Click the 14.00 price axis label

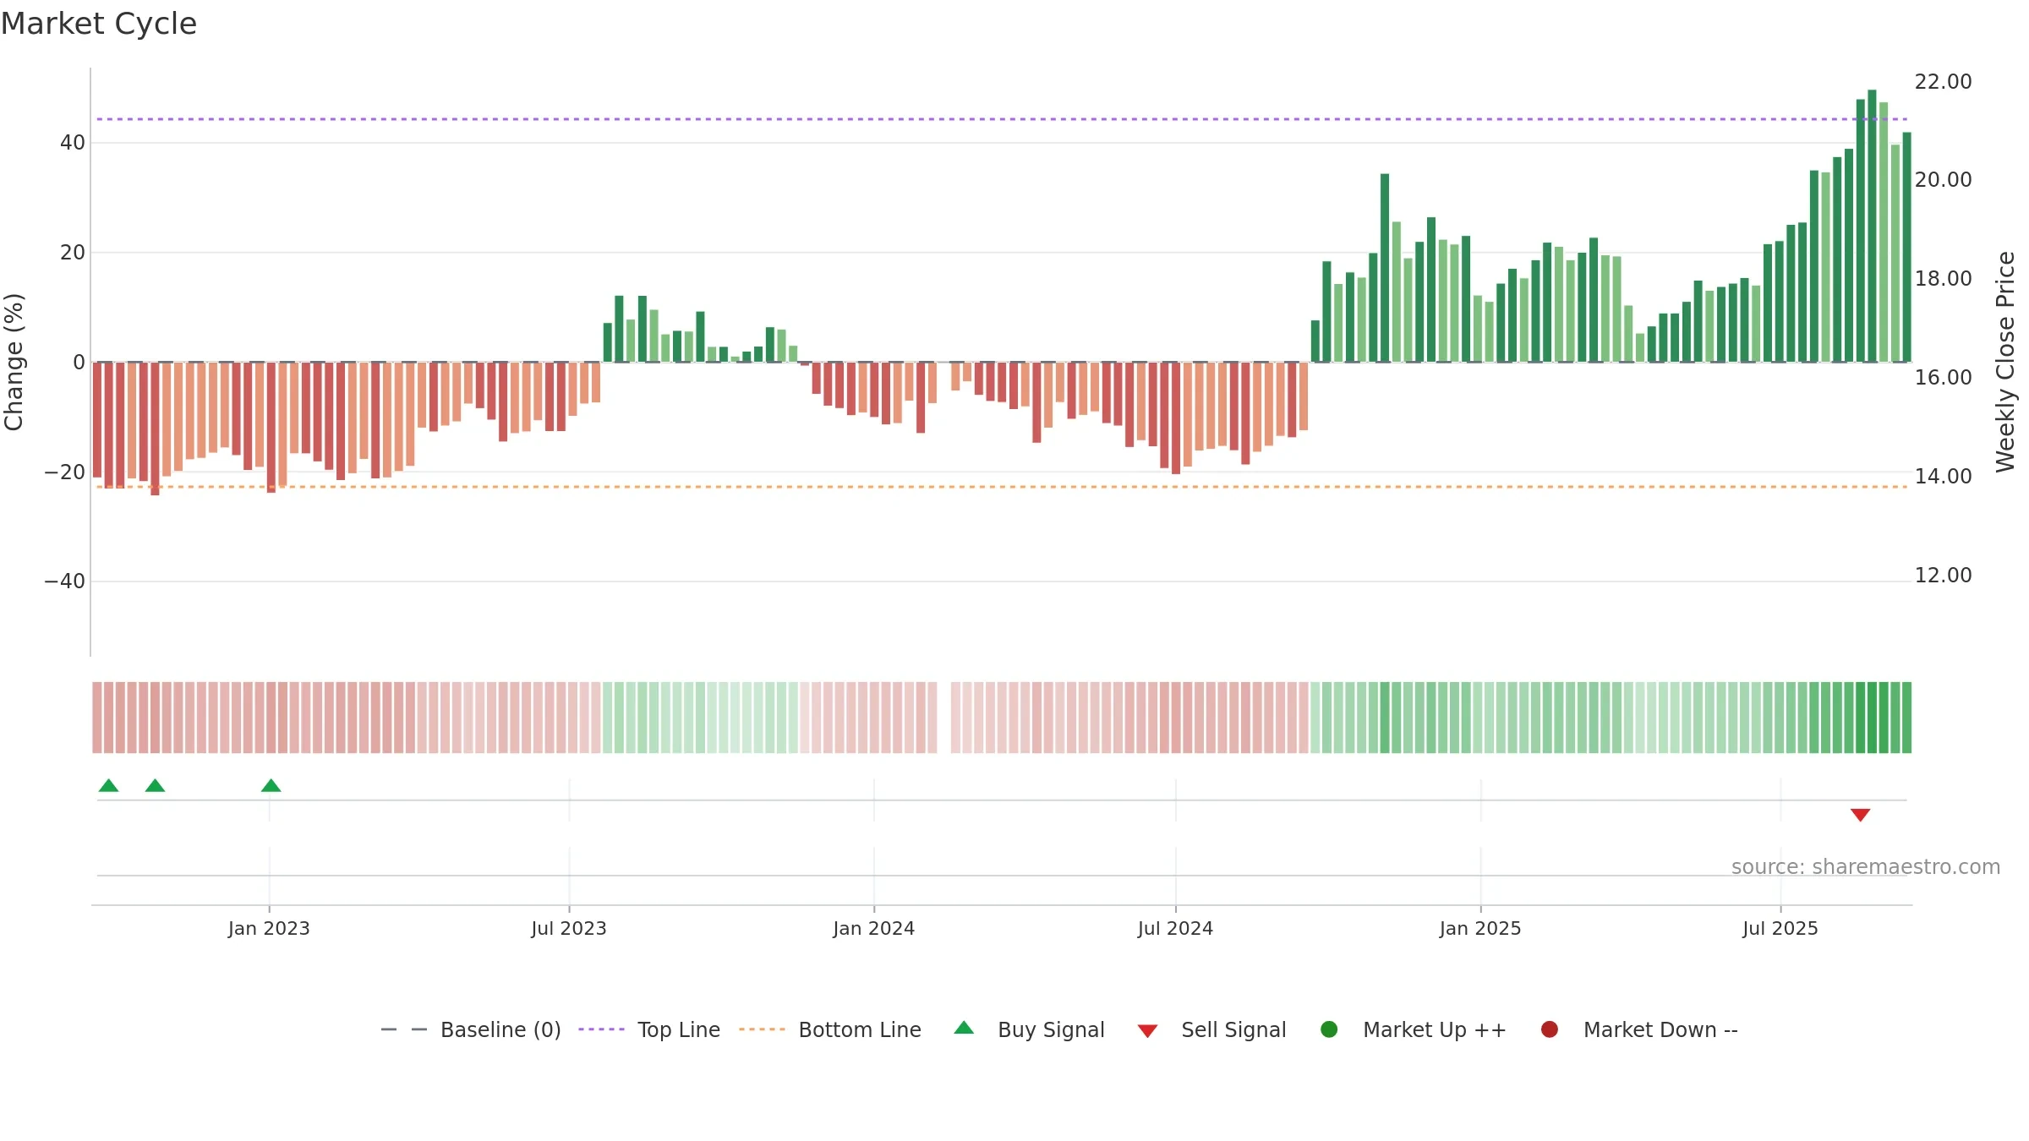click(1943, 476)
